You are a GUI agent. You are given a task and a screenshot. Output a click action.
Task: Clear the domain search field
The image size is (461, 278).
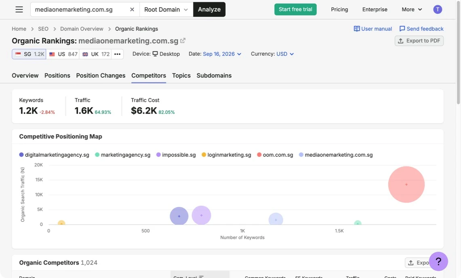coord(132,9)
